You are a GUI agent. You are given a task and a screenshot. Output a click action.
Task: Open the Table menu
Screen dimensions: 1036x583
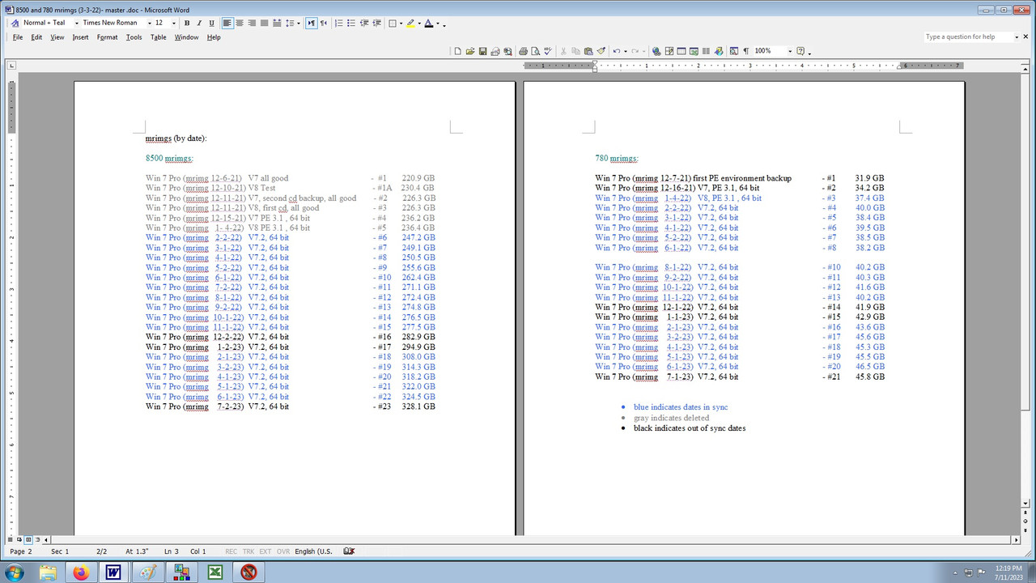(x=158, y=37)
